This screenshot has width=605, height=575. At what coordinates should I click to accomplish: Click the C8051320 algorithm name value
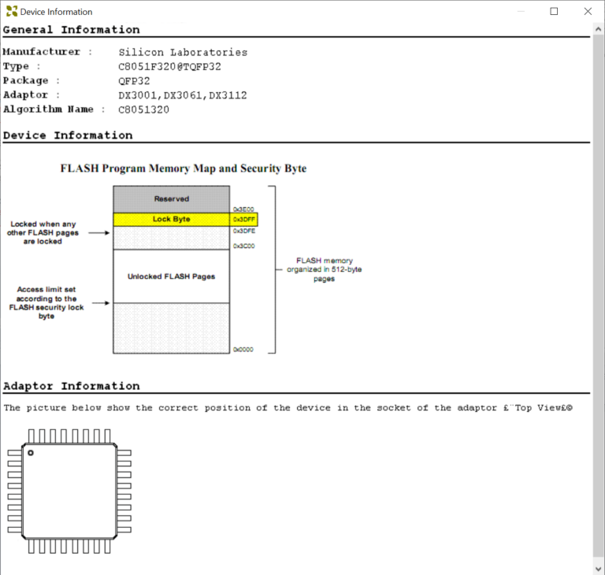point(143,109)
